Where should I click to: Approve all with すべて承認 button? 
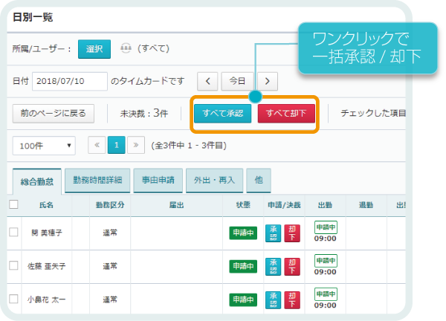(223, 114)
